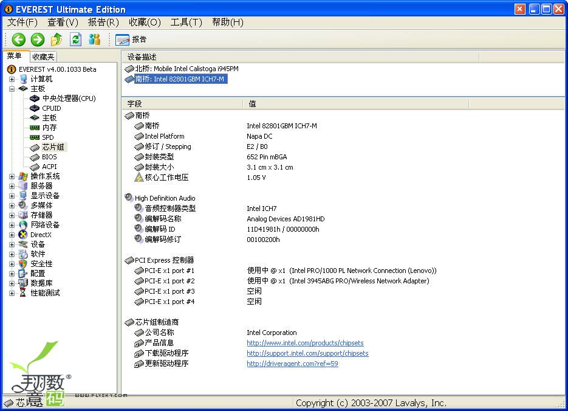Expand the 数据库 tree node
Viewport: 568px width, 411px height.
tap(12, 283)
